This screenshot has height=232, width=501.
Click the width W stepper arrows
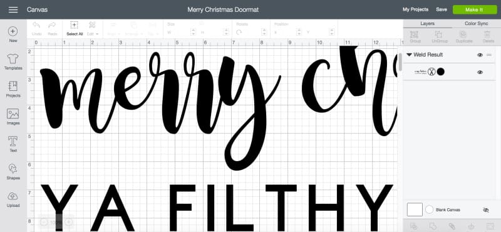click(193, 32)
